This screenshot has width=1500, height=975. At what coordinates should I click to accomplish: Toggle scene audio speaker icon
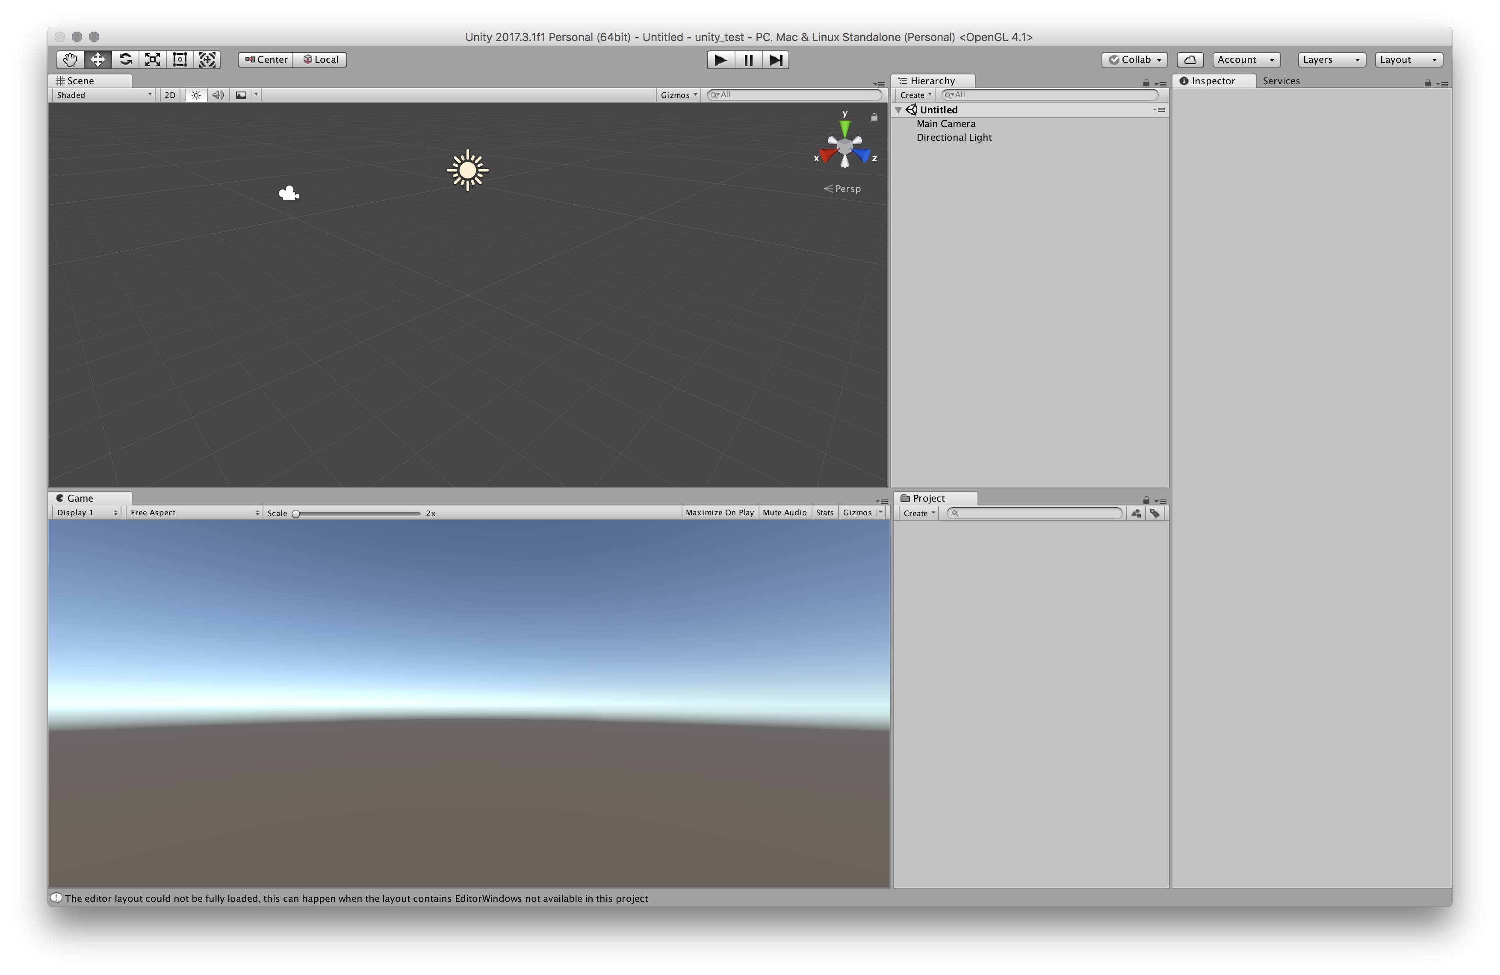click(218, 95)
